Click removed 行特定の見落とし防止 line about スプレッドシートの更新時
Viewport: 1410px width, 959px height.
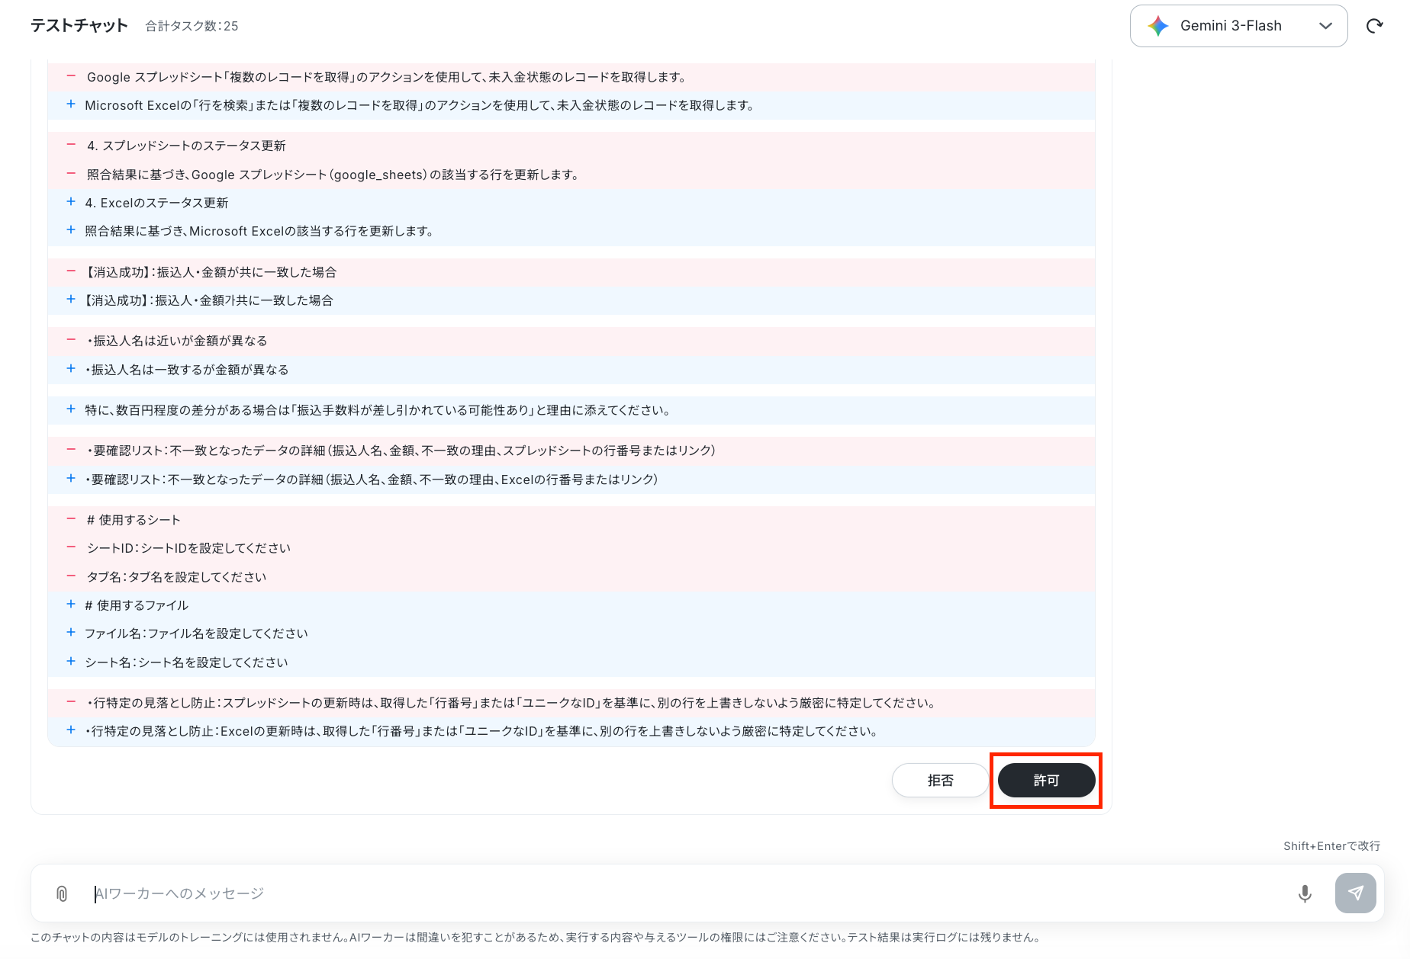click(x=571, y=703)
